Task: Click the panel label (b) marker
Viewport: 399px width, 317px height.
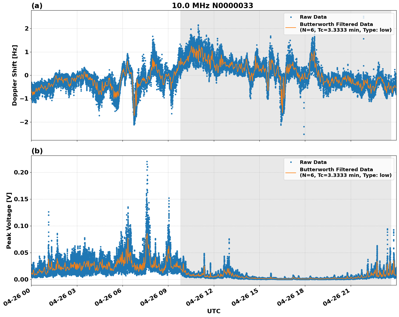Action: [x=37, y=151]
